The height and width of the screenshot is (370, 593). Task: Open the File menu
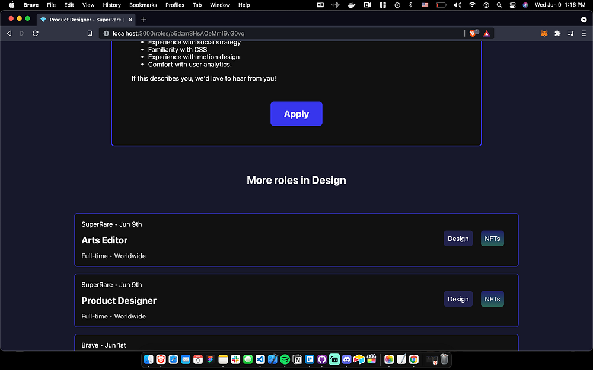tap(52, 5)
